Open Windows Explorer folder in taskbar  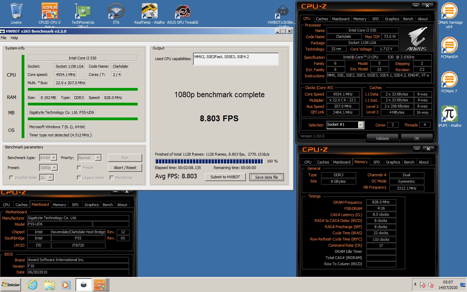(49, 285)
